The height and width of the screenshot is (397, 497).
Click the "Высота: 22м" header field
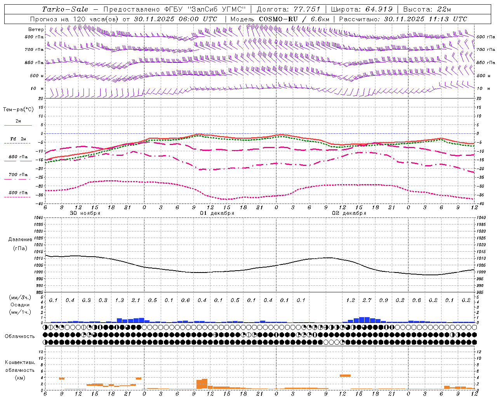tap(427, 9)
